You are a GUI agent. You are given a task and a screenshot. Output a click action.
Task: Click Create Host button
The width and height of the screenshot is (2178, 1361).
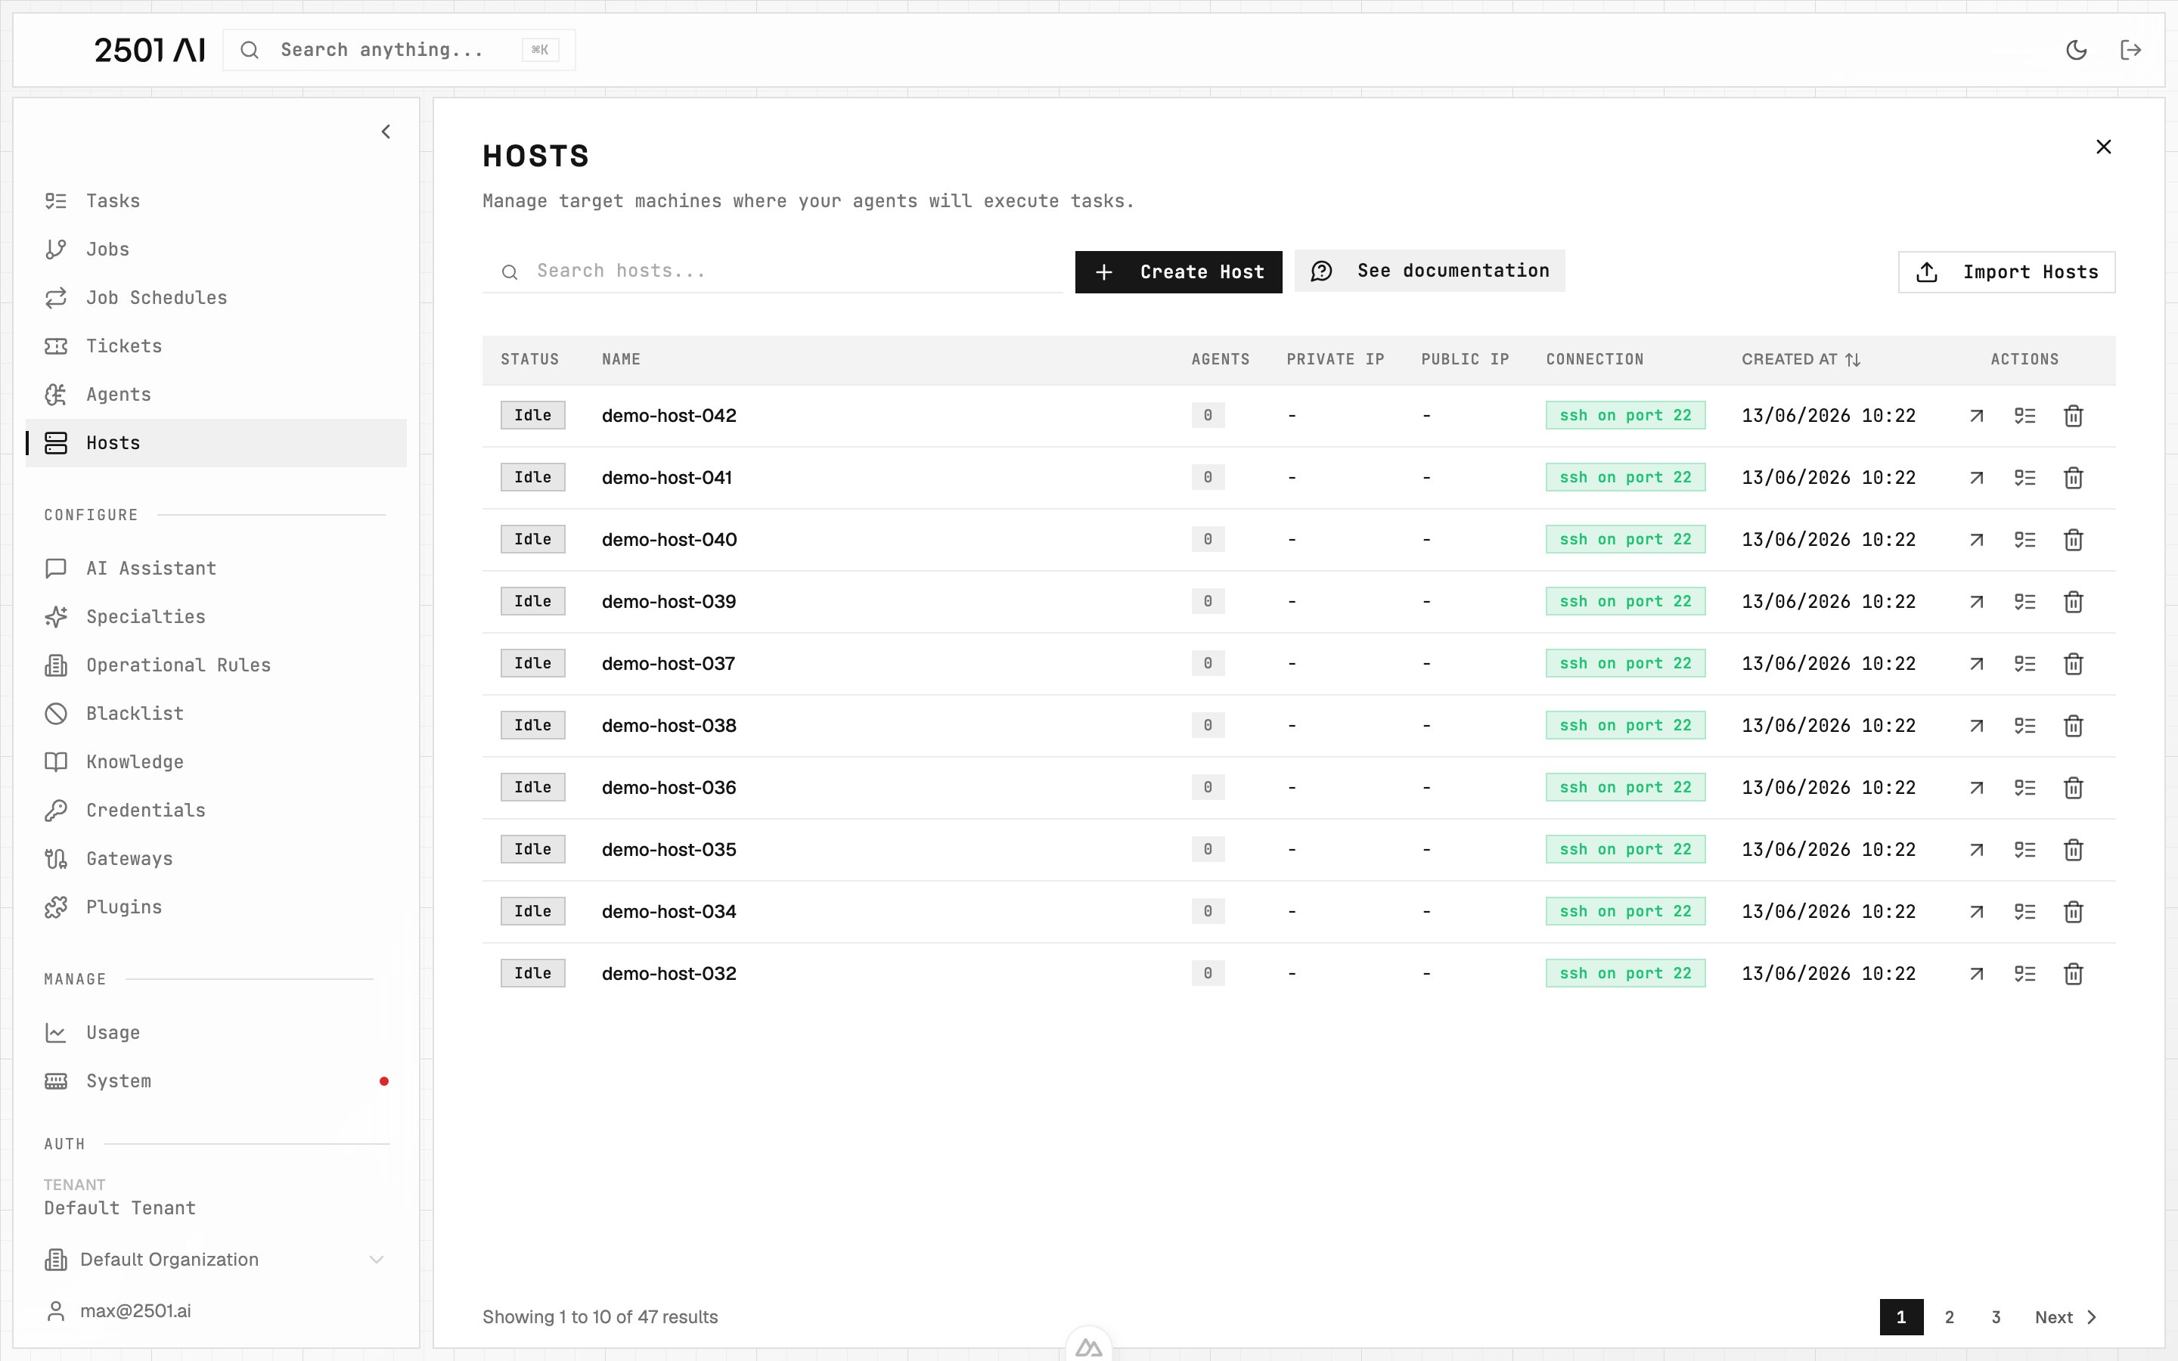tap(1178, 272)
